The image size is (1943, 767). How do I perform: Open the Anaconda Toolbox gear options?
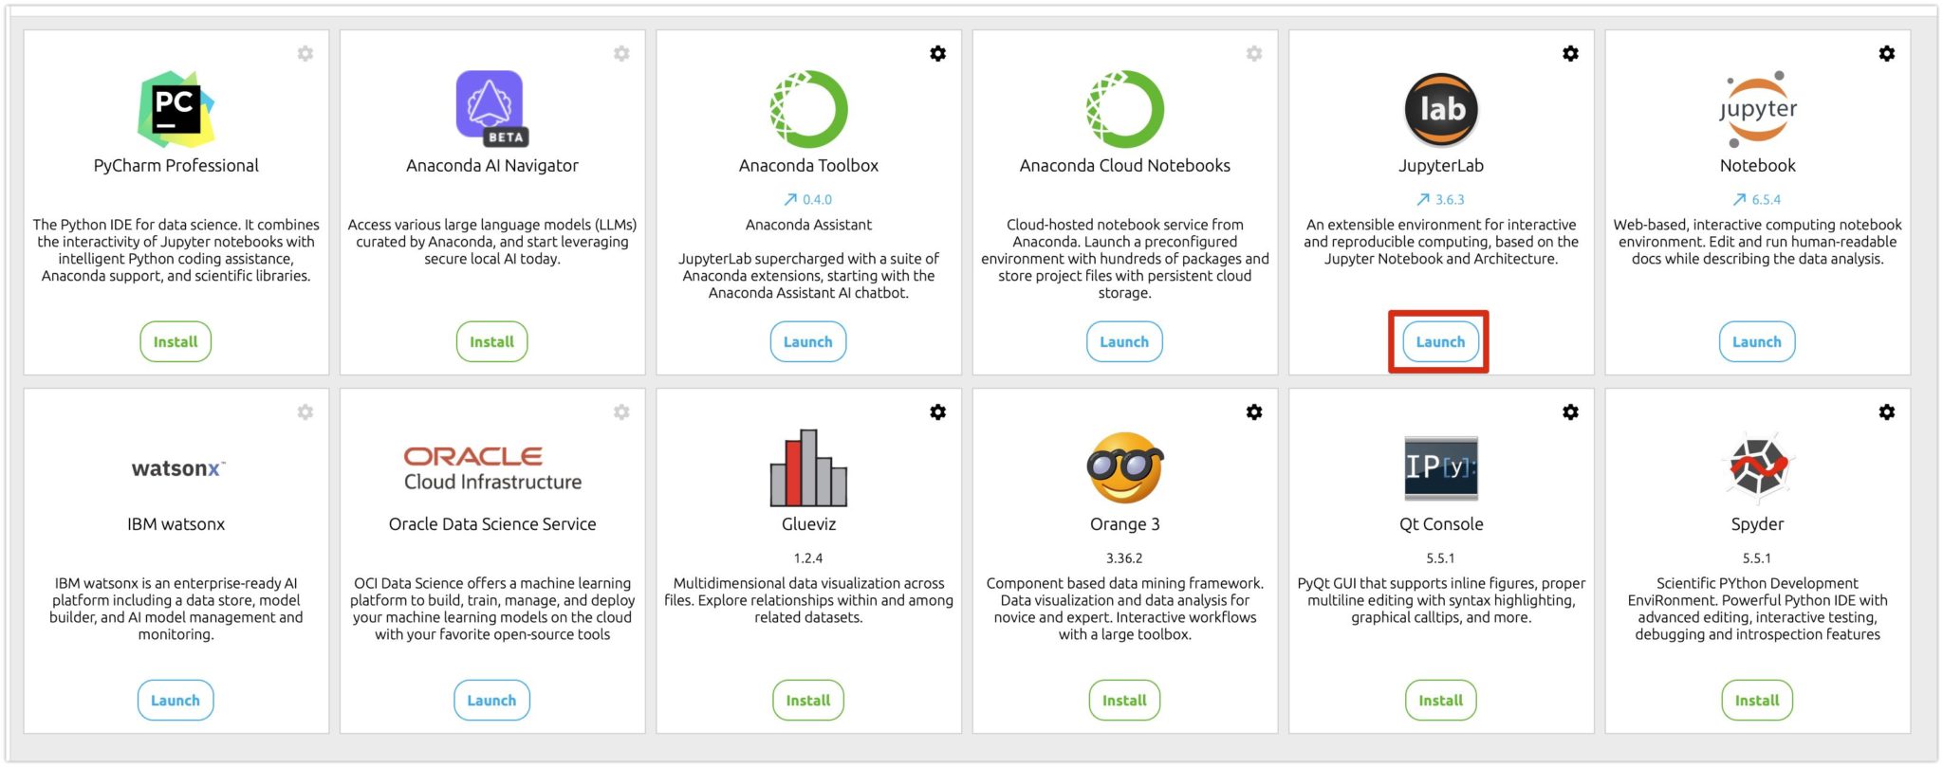(937, 54)
